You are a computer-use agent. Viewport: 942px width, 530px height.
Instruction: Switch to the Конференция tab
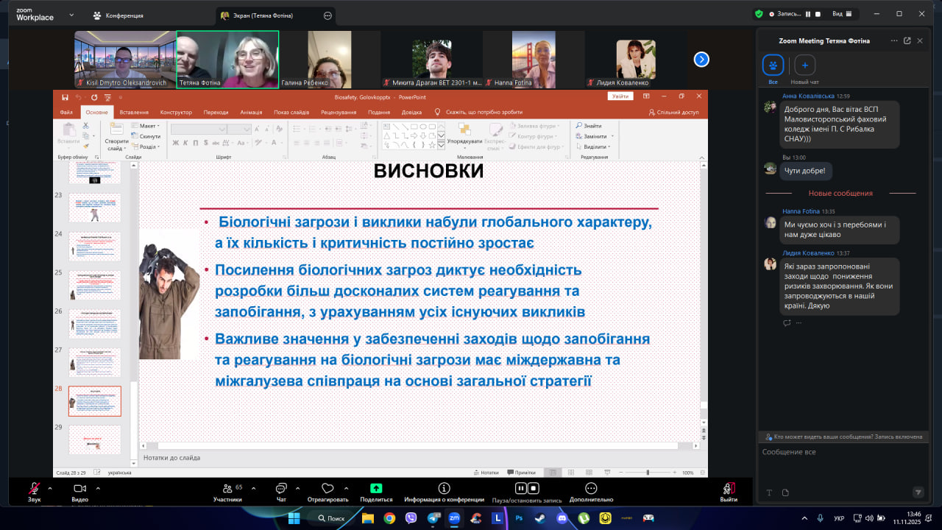tap(118, 15)
